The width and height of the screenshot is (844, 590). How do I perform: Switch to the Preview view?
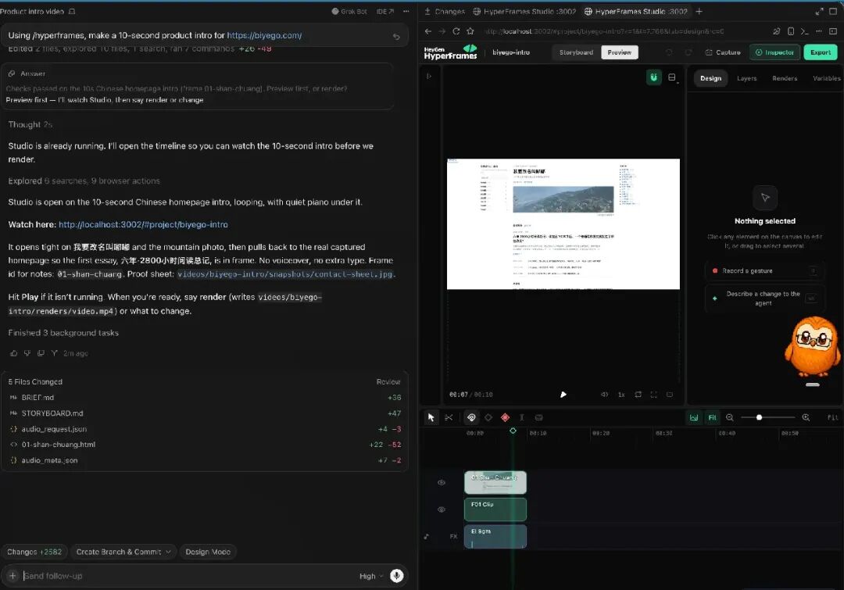619,52
